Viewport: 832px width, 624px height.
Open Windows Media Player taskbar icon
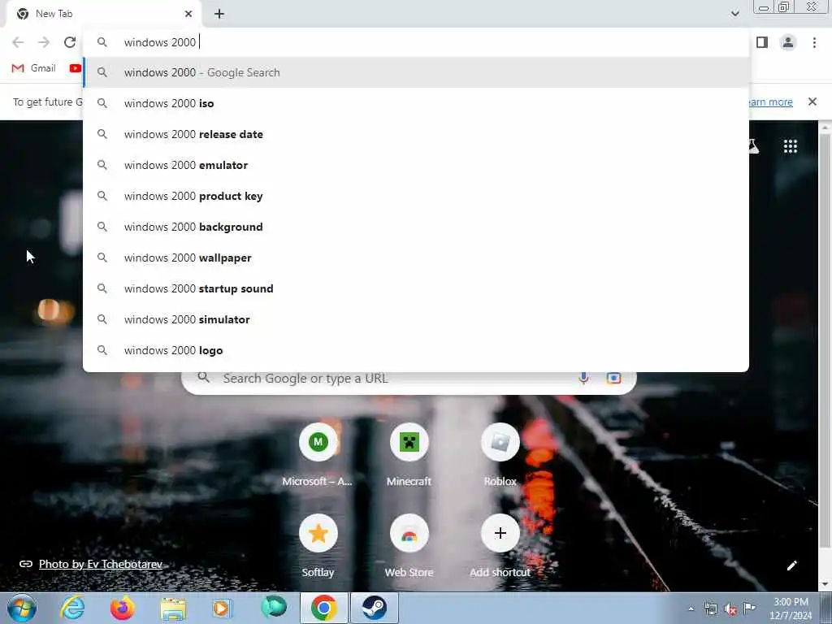(223, 608)
